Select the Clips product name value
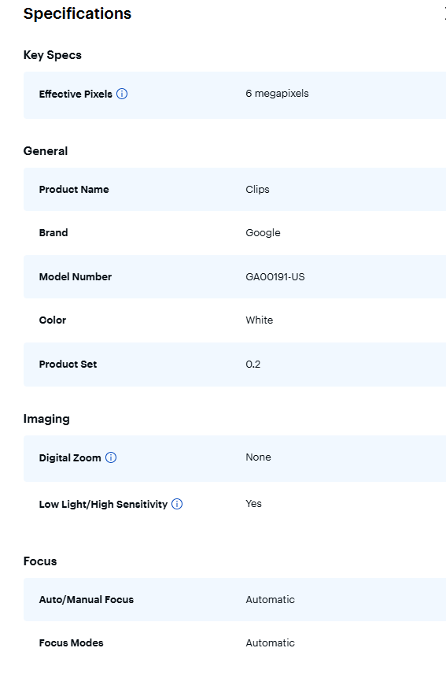The height and width of the screenshot is (696, 446). (x=257, y=190)
